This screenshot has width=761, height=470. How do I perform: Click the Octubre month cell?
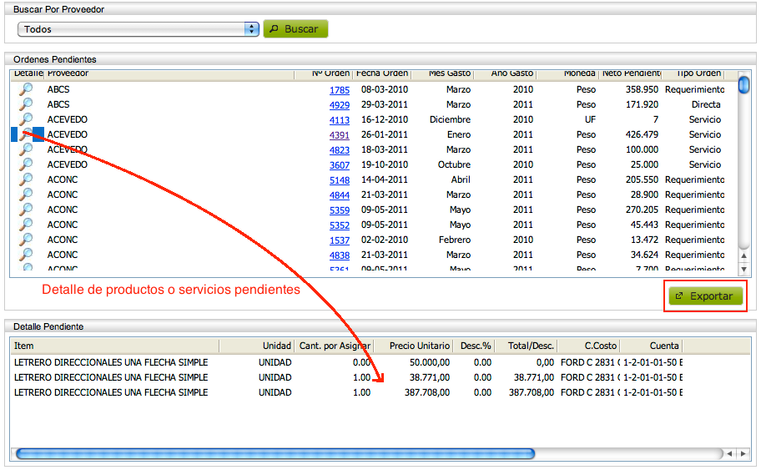click(454, 164)
